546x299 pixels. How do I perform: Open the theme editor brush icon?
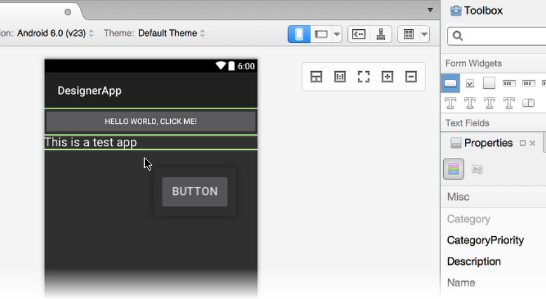click(381, 34)
